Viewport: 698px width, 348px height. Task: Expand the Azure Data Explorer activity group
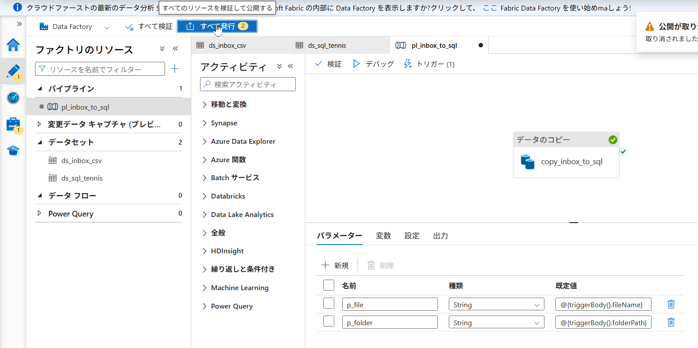(243, 142)
